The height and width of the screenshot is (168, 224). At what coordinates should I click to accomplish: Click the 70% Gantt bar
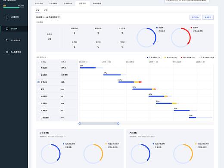[x=115, y=75]
